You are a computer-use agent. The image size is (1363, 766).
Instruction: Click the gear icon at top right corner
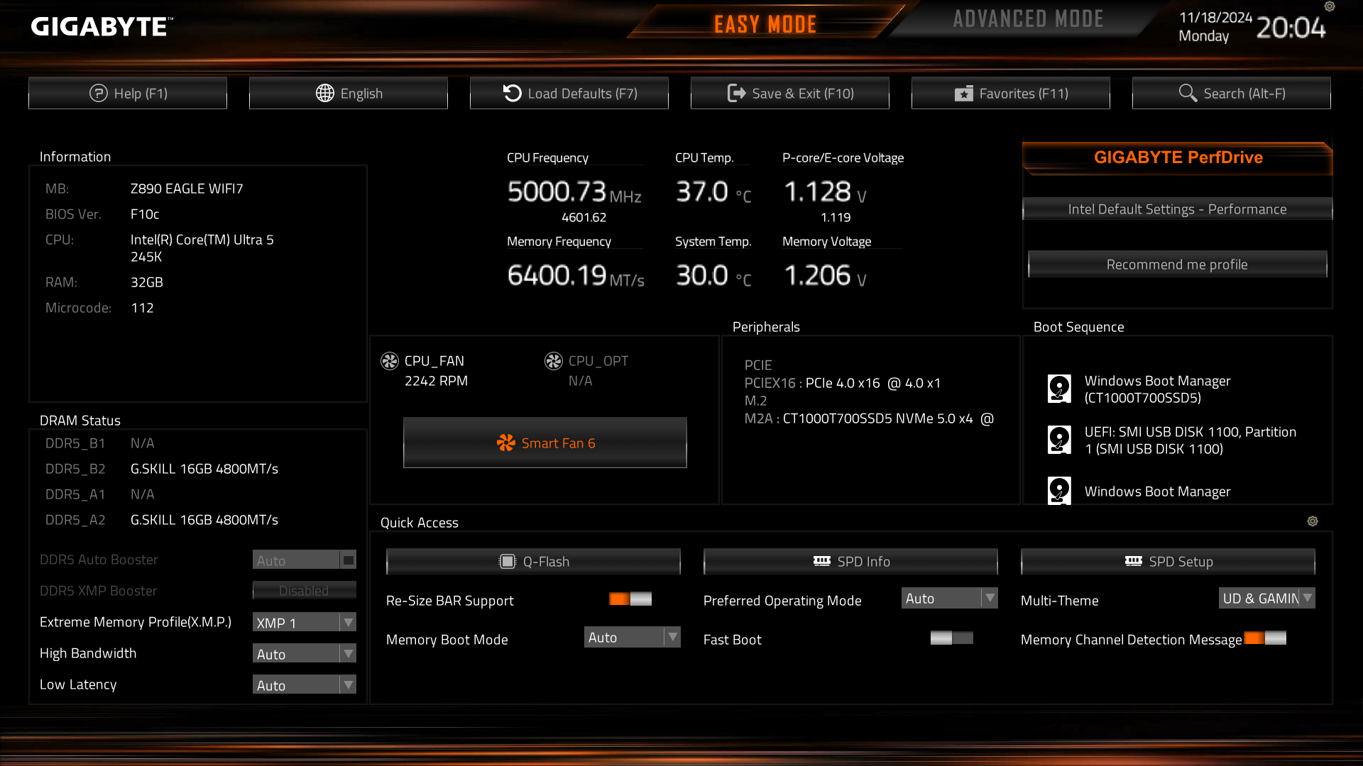click(1330, 6)
